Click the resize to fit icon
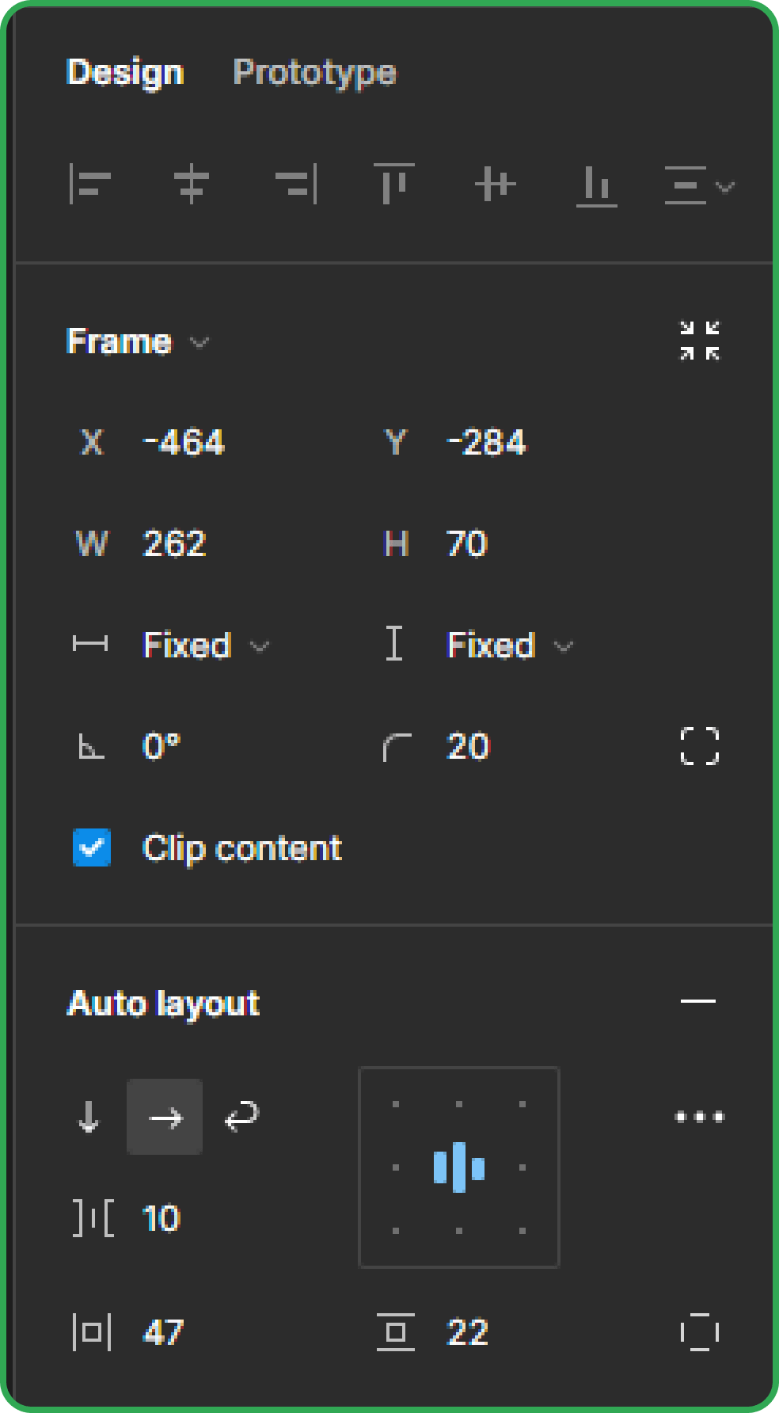This screenshot has height=1413, width=779. tap(700, 341)
